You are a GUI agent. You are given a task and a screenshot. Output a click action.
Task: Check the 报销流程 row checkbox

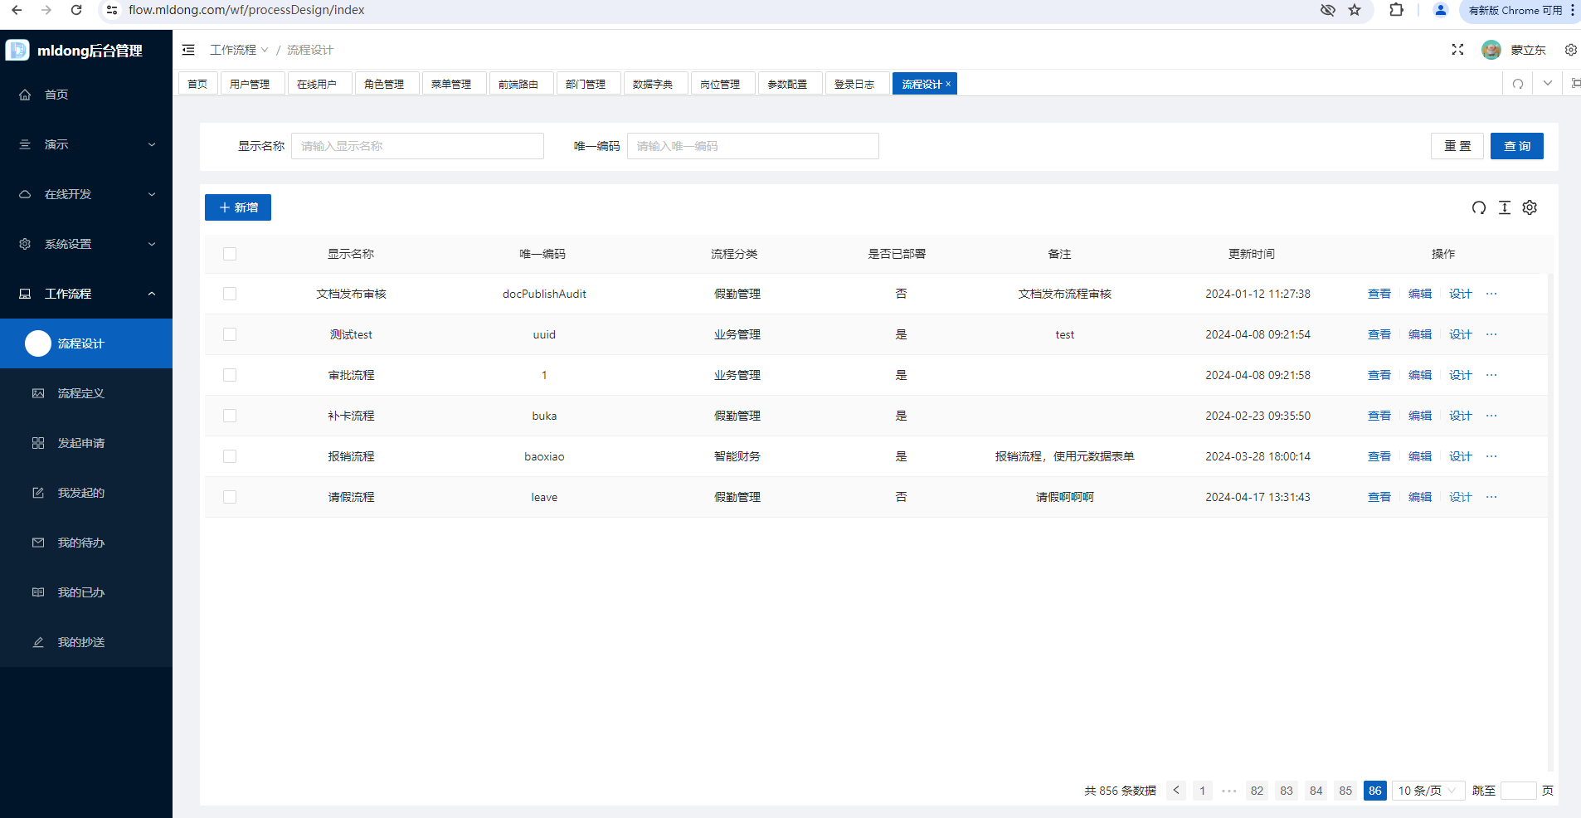pyautogui.click(x=230, y=456)
